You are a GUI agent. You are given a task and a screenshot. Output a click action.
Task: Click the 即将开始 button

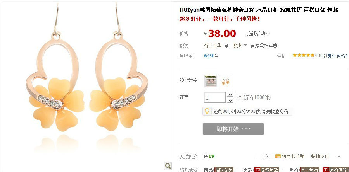(233, 129)
